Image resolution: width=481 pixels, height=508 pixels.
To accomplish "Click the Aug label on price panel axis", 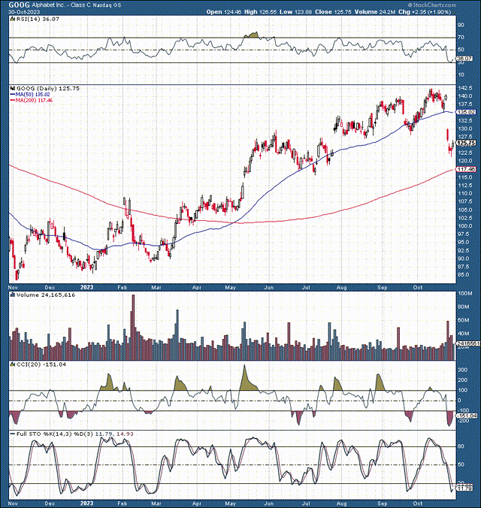I will (342, 287).
